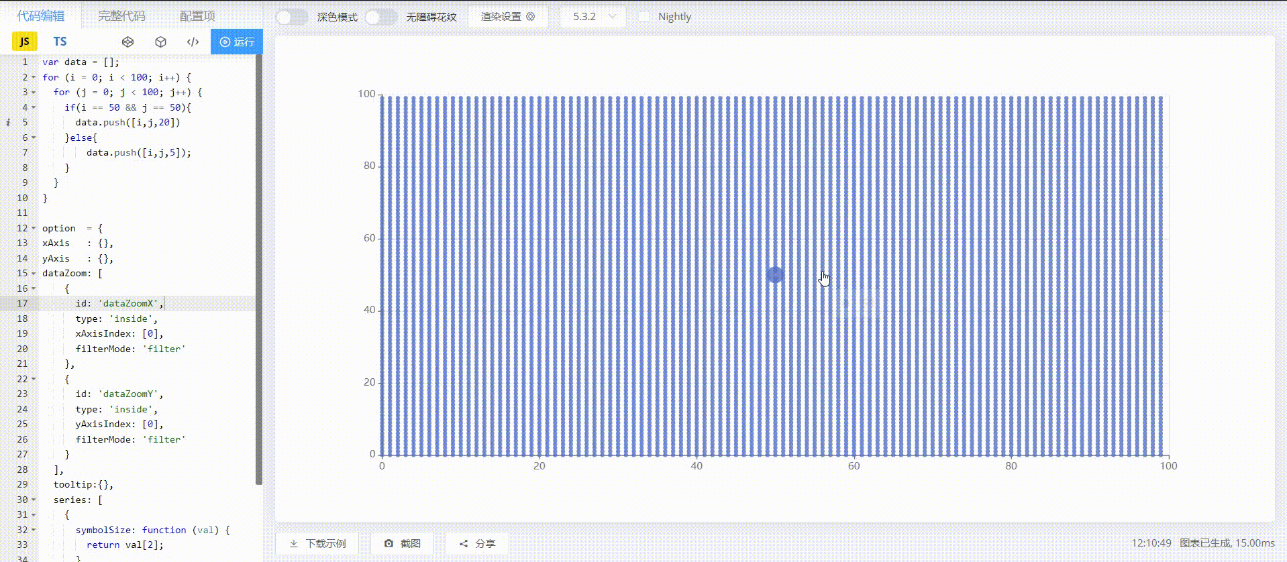Download example via 下载示例
Screen dimensions: 1287x562
(317, 543)
